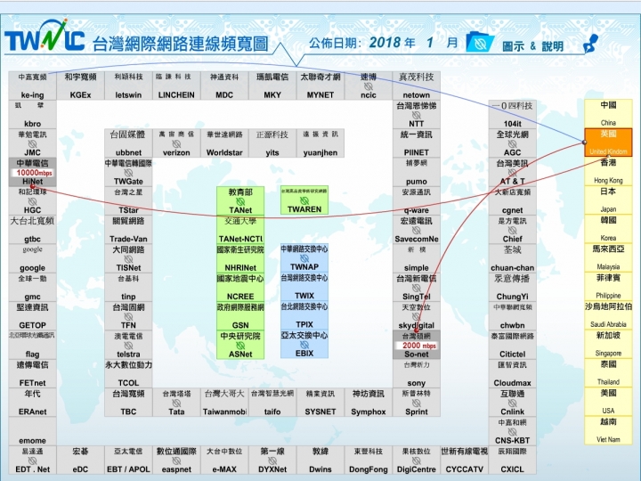Viewport: 641px width, 481px height.
Task: Choose the netown cell
Action: point(416,86)
